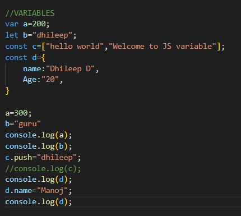Click the 'const d={' line
This screenshot has width=241, height=216.
25,58
